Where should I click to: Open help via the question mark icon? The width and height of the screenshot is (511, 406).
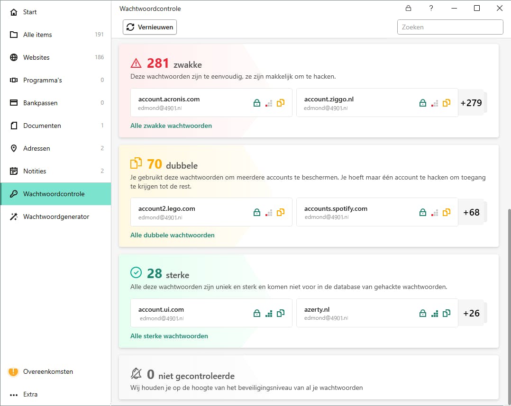pyautogui.click(x=431, y=8)
